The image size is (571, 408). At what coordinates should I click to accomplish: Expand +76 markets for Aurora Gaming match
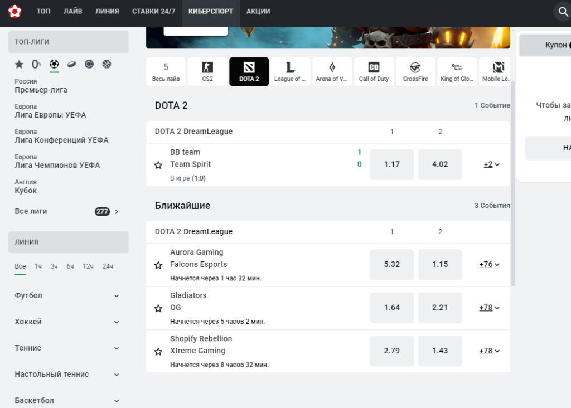click(x=489, y=265)
